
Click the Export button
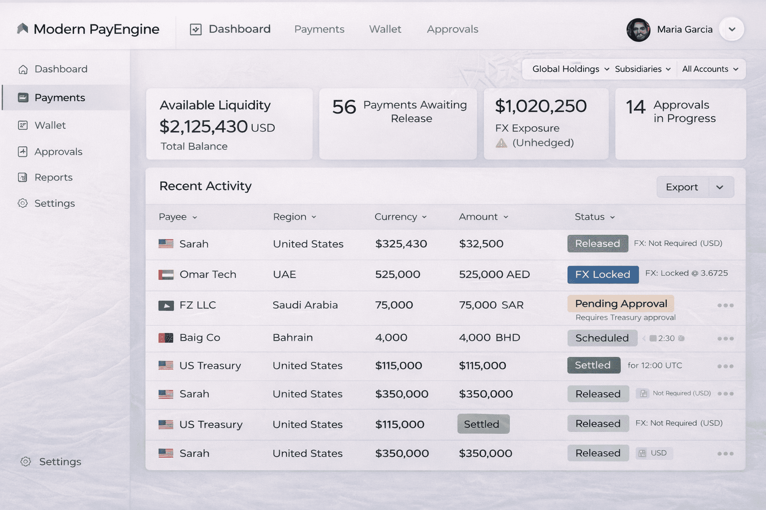[x=682, y=187]
